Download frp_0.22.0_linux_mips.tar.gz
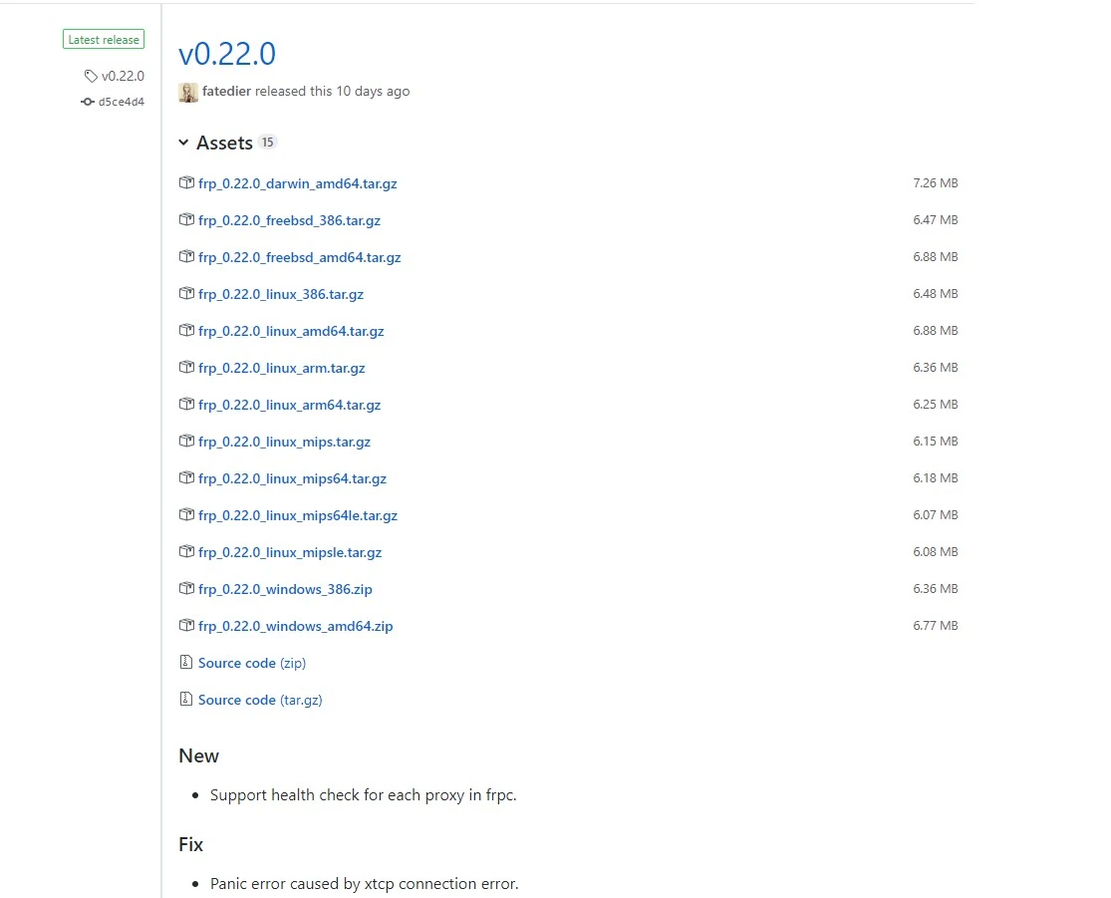The height and width of the screenshot is (898, 1111). (x=284, y=442)
